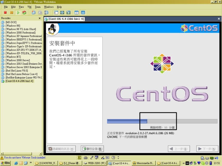
Task: Click the CD-ROM drive device icon in status bar
Action: [207, 158]
